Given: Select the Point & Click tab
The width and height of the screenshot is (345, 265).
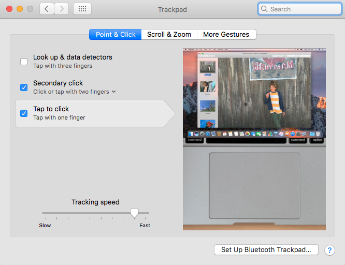Looking at the screenshot, I should point(115,35).
